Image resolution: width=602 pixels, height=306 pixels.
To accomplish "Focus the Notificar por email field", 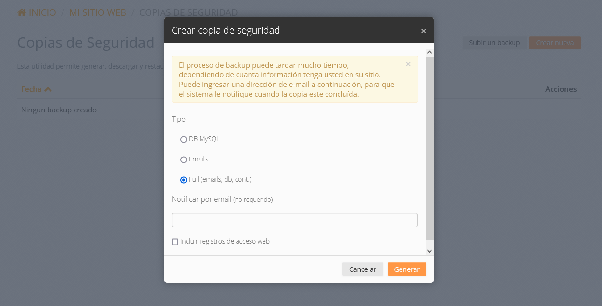I will (x=294, y=220).
